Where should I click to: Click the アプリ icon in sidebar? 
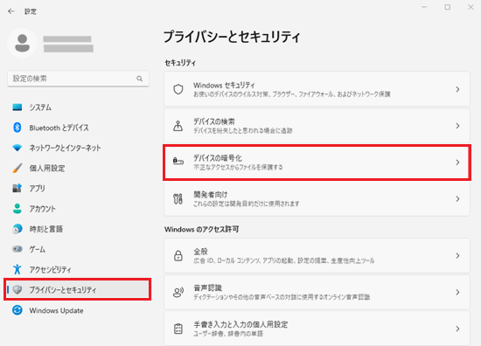17,188
